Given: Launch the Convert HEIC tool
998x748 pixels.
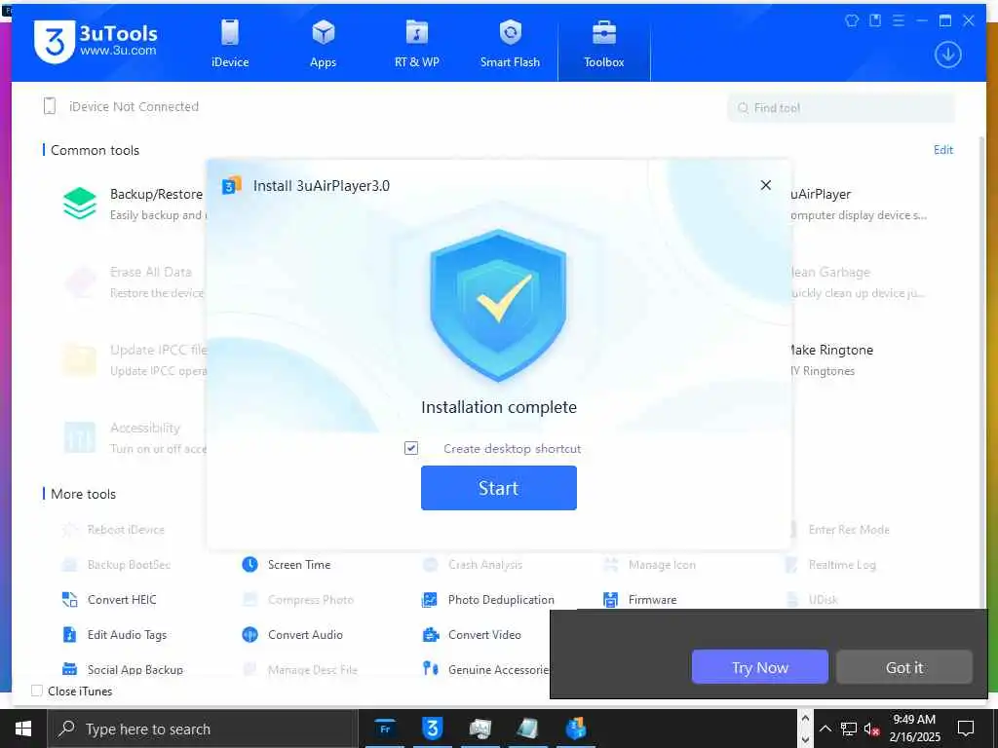Looking at the screenshot, I should coord(109,600).
